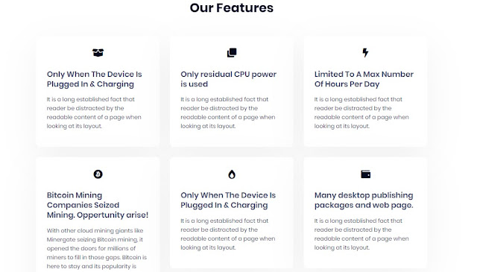Open the first 'Only When The Device Is Plugged In & Charging' title
Screen dimensions: 477x272
coord(95,79)
